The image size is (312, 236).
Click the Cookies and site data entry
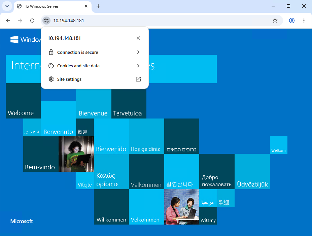(95, 66)
